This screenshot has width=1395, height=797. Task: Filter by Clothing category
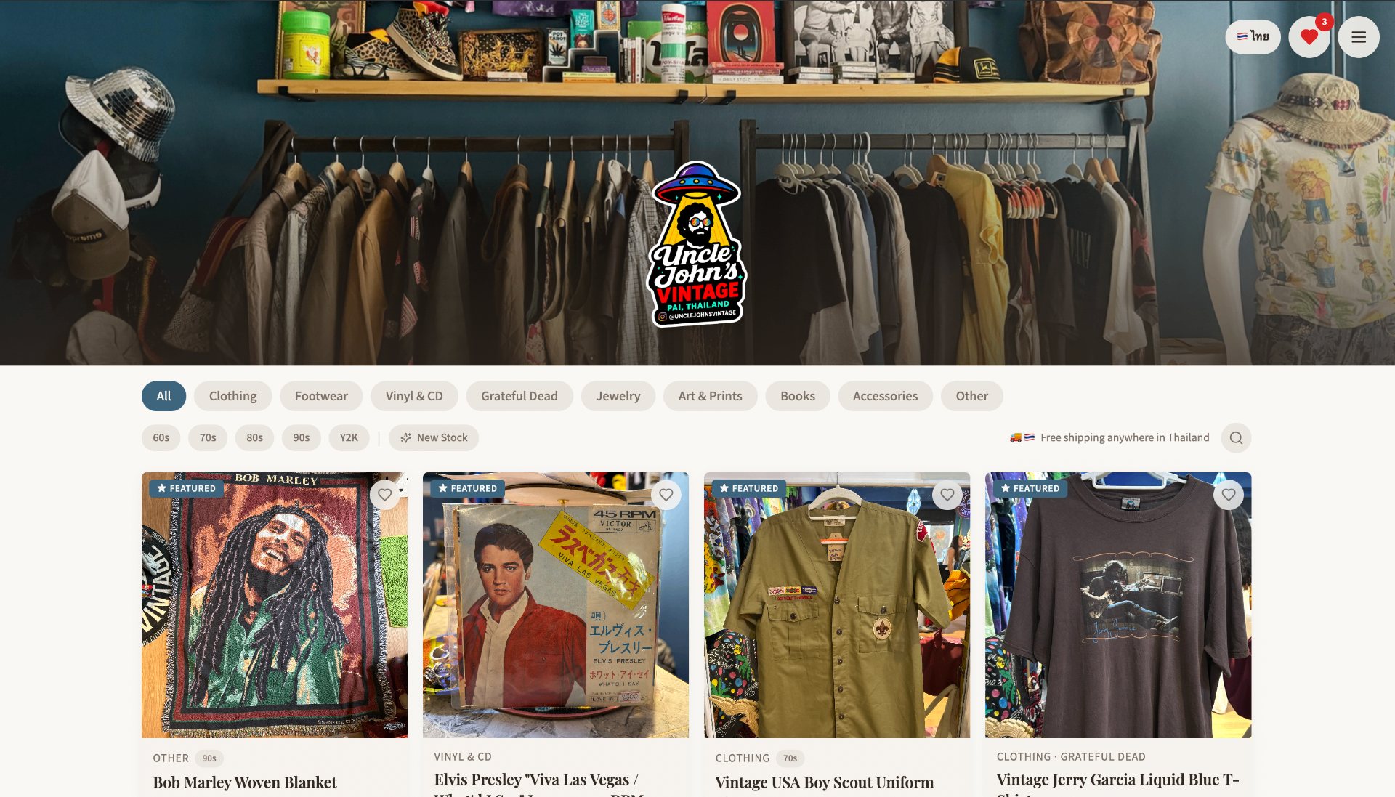tap(232, 396)
